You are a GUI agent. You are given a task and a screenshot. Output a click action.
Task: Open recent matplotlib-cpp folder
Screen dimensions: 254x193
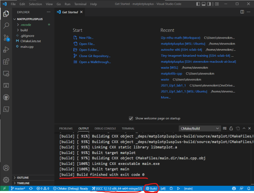coord(171,74)
